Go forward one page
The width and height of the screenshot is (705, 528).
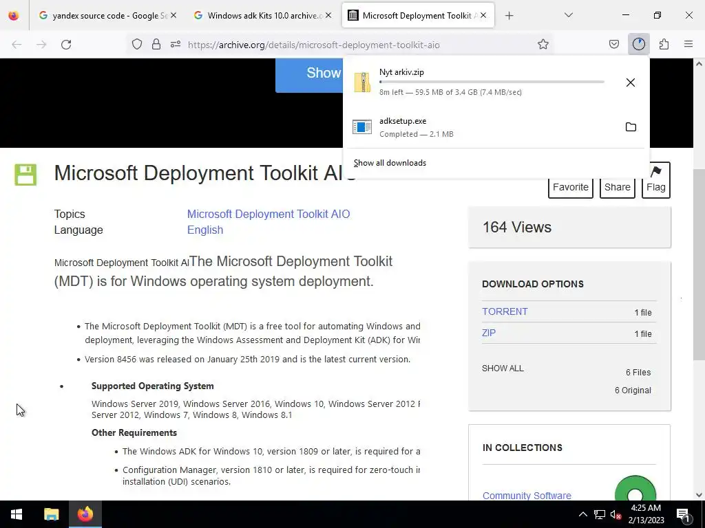41,45
